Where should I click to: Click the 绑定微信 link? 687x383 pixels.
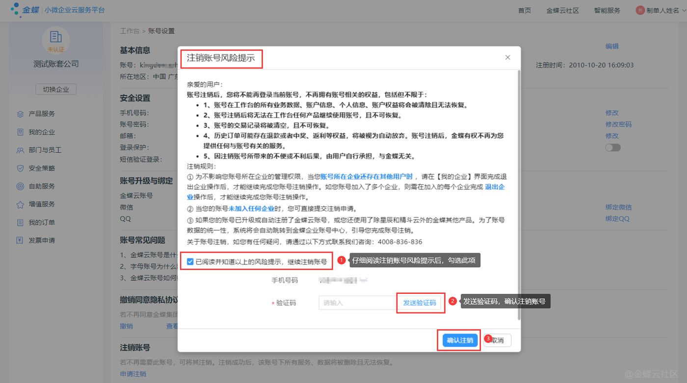tap(618, 207)
